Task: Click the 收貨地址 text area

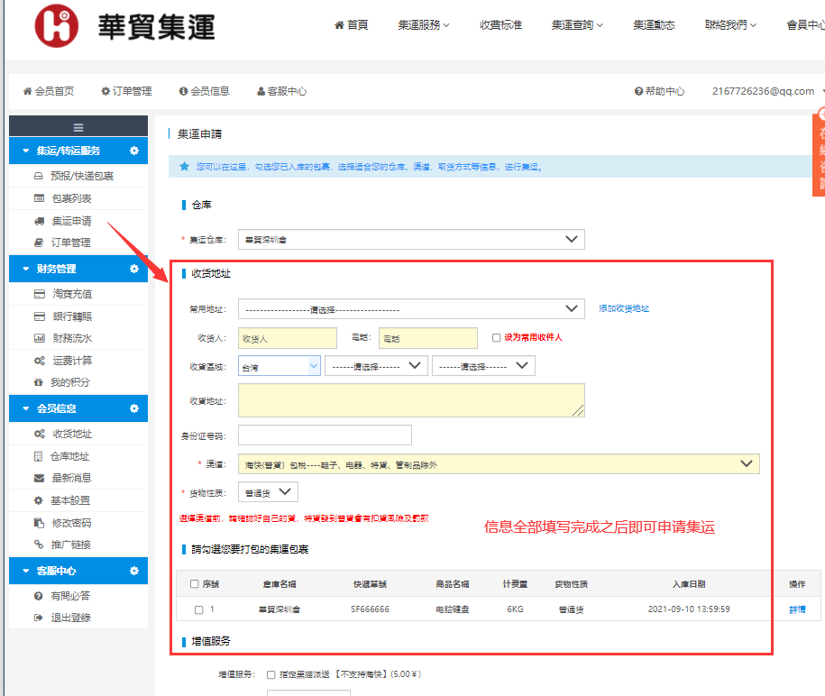Action: coord(411,400)
